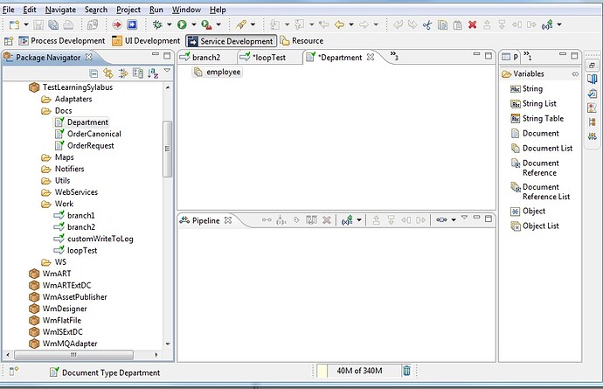Show hidden editor tabs list
Screen dimensions: 603x389
(394, 56)
